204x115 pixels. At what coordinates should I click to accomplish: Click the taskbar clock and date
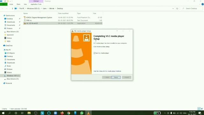coord(192,113)
